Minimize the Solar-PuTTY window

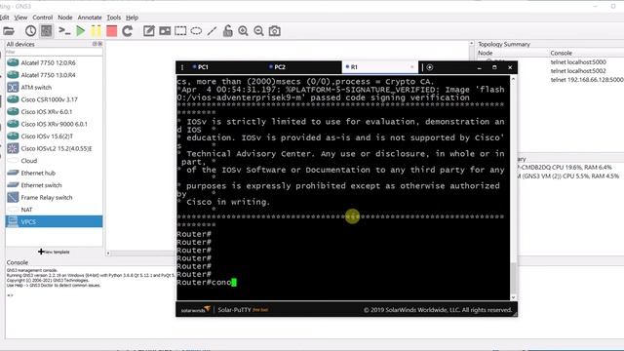479,67
